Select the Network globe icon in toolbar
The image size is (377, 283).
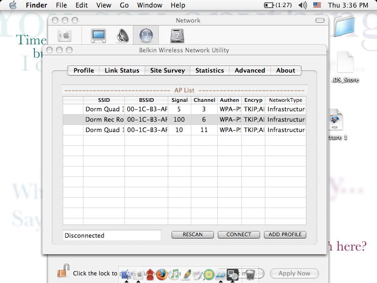146,36
